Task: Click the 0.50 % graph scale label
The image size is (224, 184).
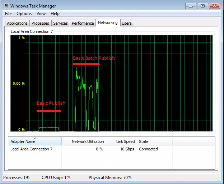Action: coord(19,84)
